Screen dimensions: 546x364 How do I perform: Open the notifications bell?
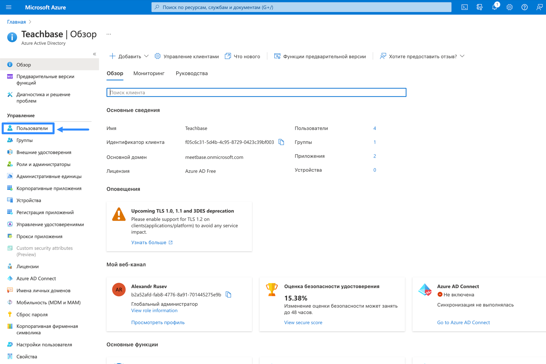point(494,7)
